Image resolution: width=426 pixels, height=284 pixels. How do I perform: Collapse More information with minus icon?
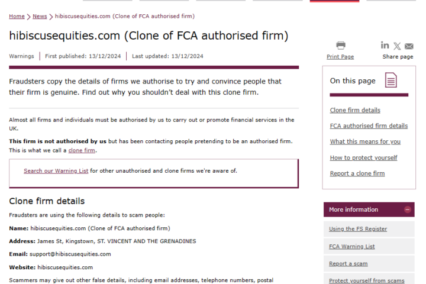[x=407, y=209]
